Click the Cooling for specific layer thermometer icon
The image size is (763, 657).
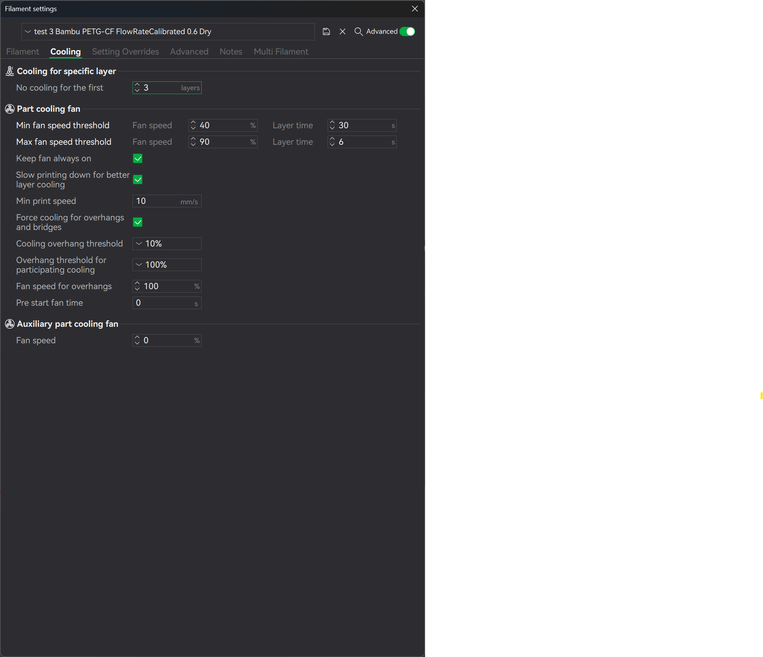[x=10, y=71]
